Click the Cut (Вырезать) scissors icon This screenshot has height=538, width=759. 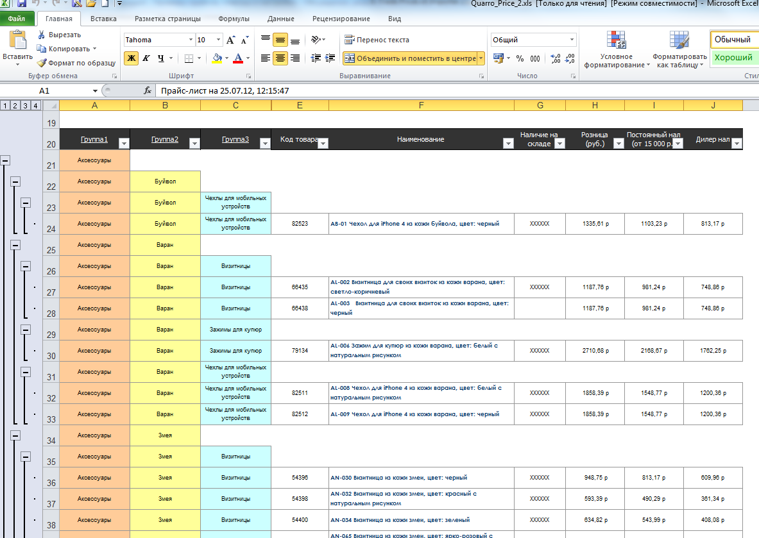click(42, 35)
